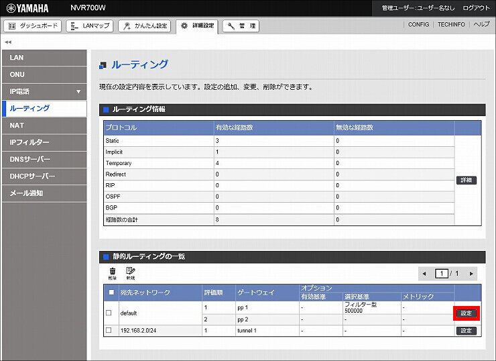The image size is (496, 361).
Task: Click the Redirect protocol row
Action: (279, 174)
